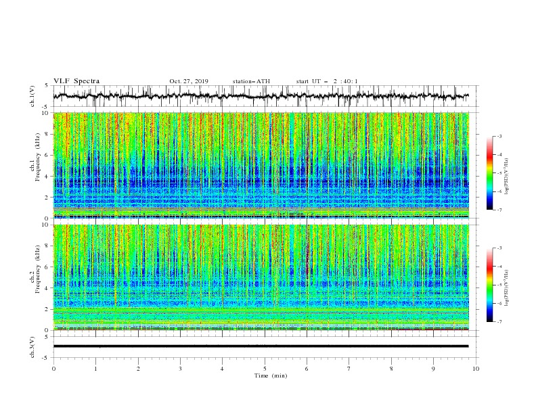Click the ch.3(V) axis tick label "-5"

46,358
